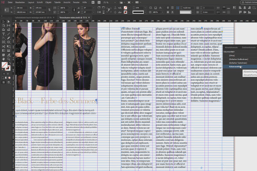Select the Eyedropper tool
The image size is (257, 171).
pos(9,55)
